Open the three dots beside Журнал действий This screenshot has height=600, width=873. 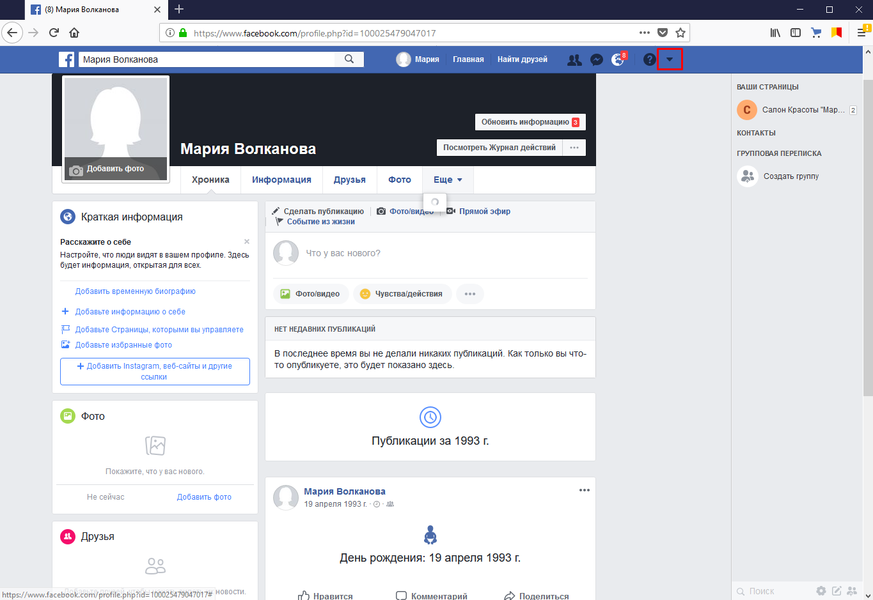tap(574, 148)
